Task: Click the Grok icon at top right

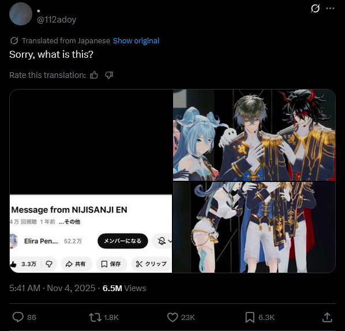Action: click(315, 9)
